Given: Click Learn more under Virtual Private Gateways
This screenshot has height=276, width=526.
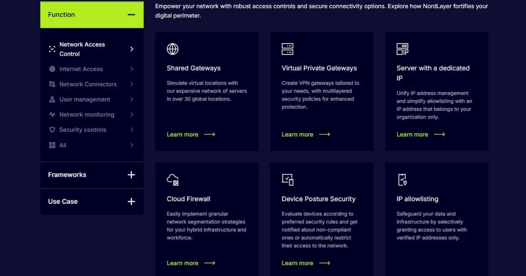Looking at the screenshot, I should 306,135.
